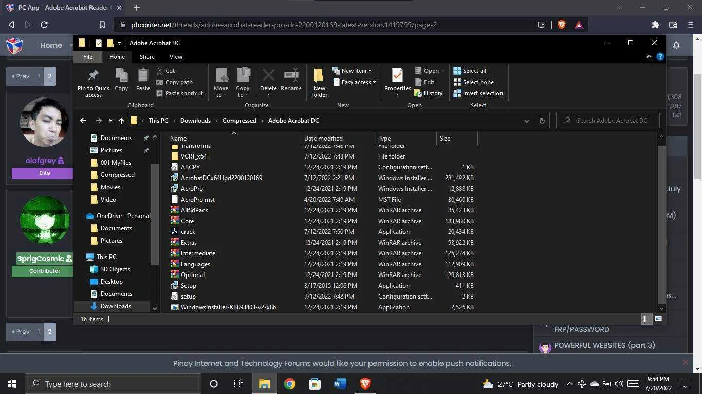Switch to the View ribbon tab
Image resolution: width=702 pixels, height=394 pixels.
point(176,57)
